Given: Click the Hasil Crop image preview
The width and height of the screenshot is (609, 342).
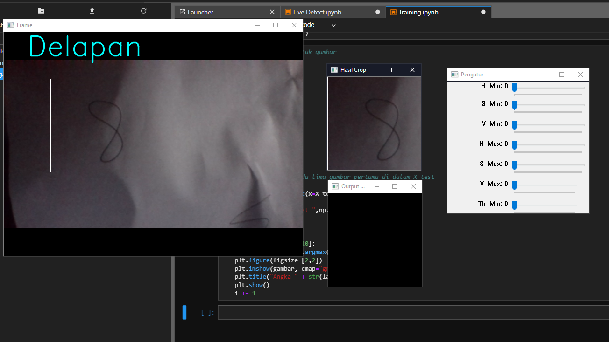Looking at the screenshot, I should click(x=374, y=123).
